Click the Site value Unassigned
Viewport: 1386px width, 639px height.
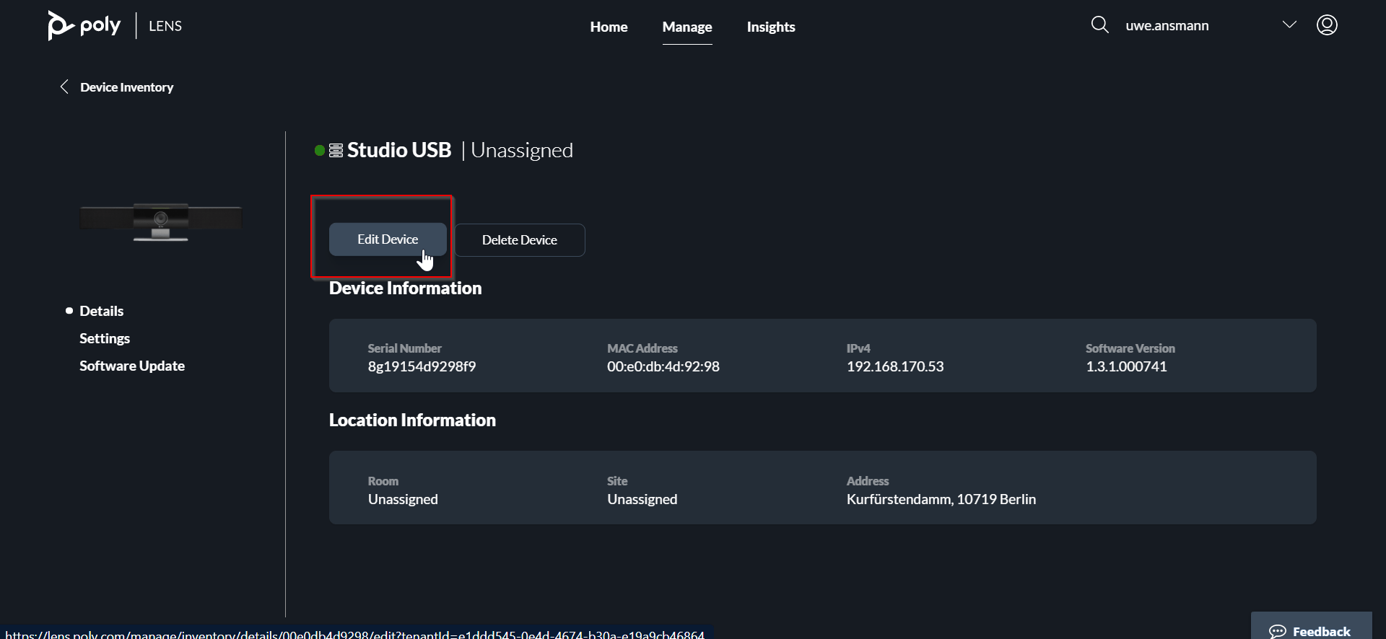pyautogui.click(x=642, y=499)
